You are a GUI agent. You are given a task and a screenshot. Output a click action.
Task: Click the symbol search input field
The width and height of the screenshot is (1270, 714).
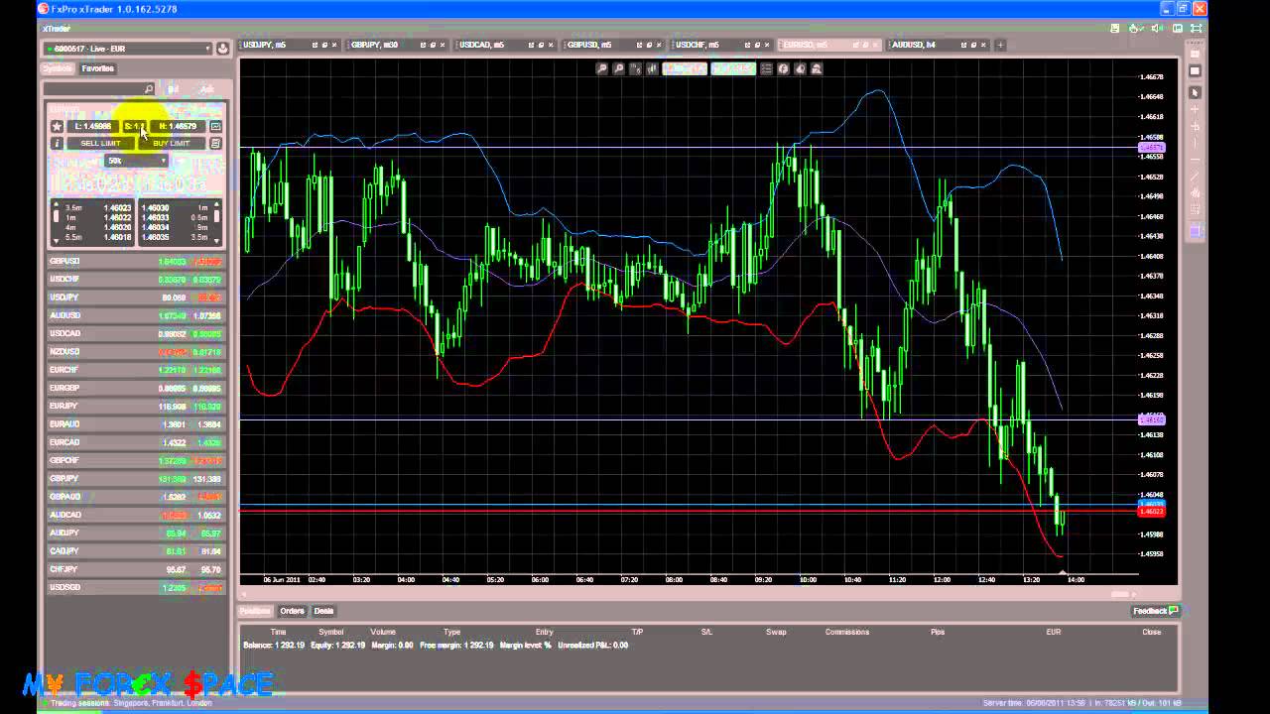point(99,89)
